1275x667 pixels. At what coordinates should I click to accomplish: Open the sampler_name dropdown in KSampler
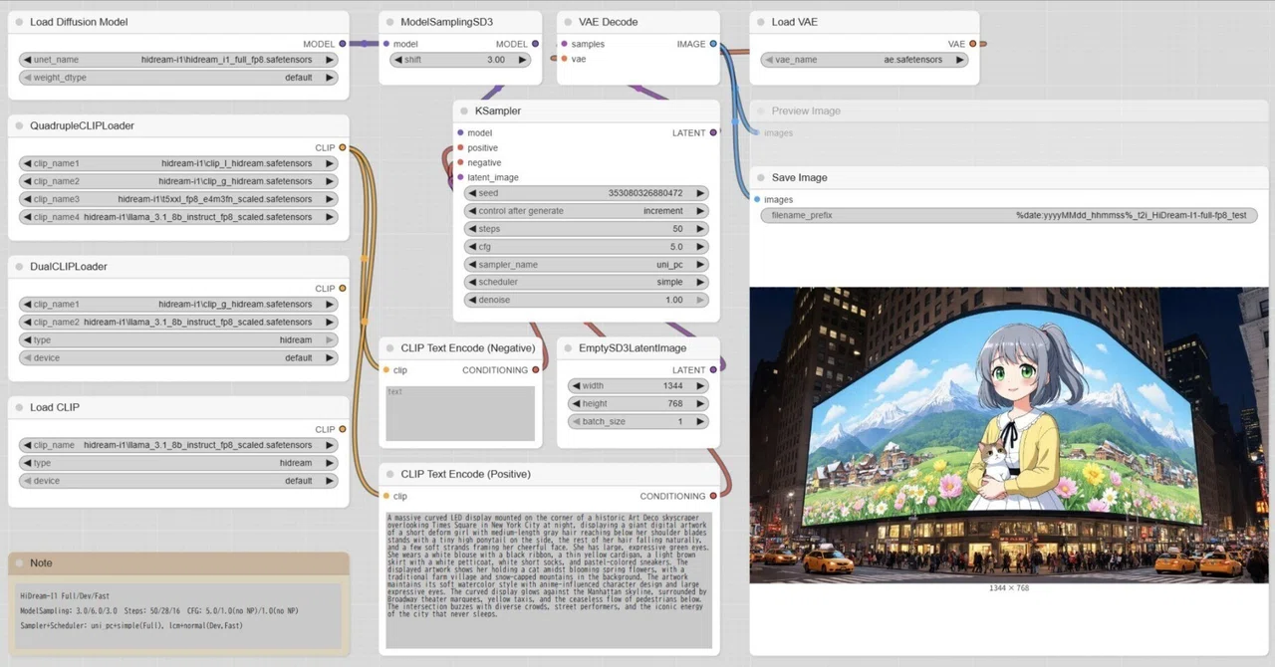(x=586, y=265)
